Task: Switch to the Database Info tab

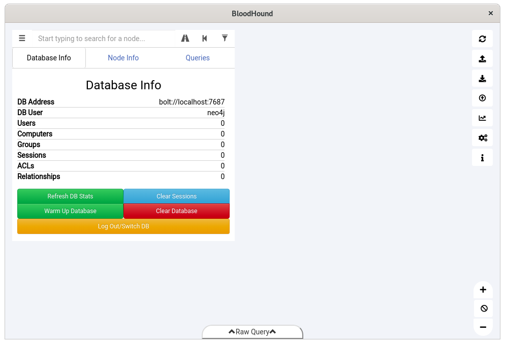Action: (49, 58)
